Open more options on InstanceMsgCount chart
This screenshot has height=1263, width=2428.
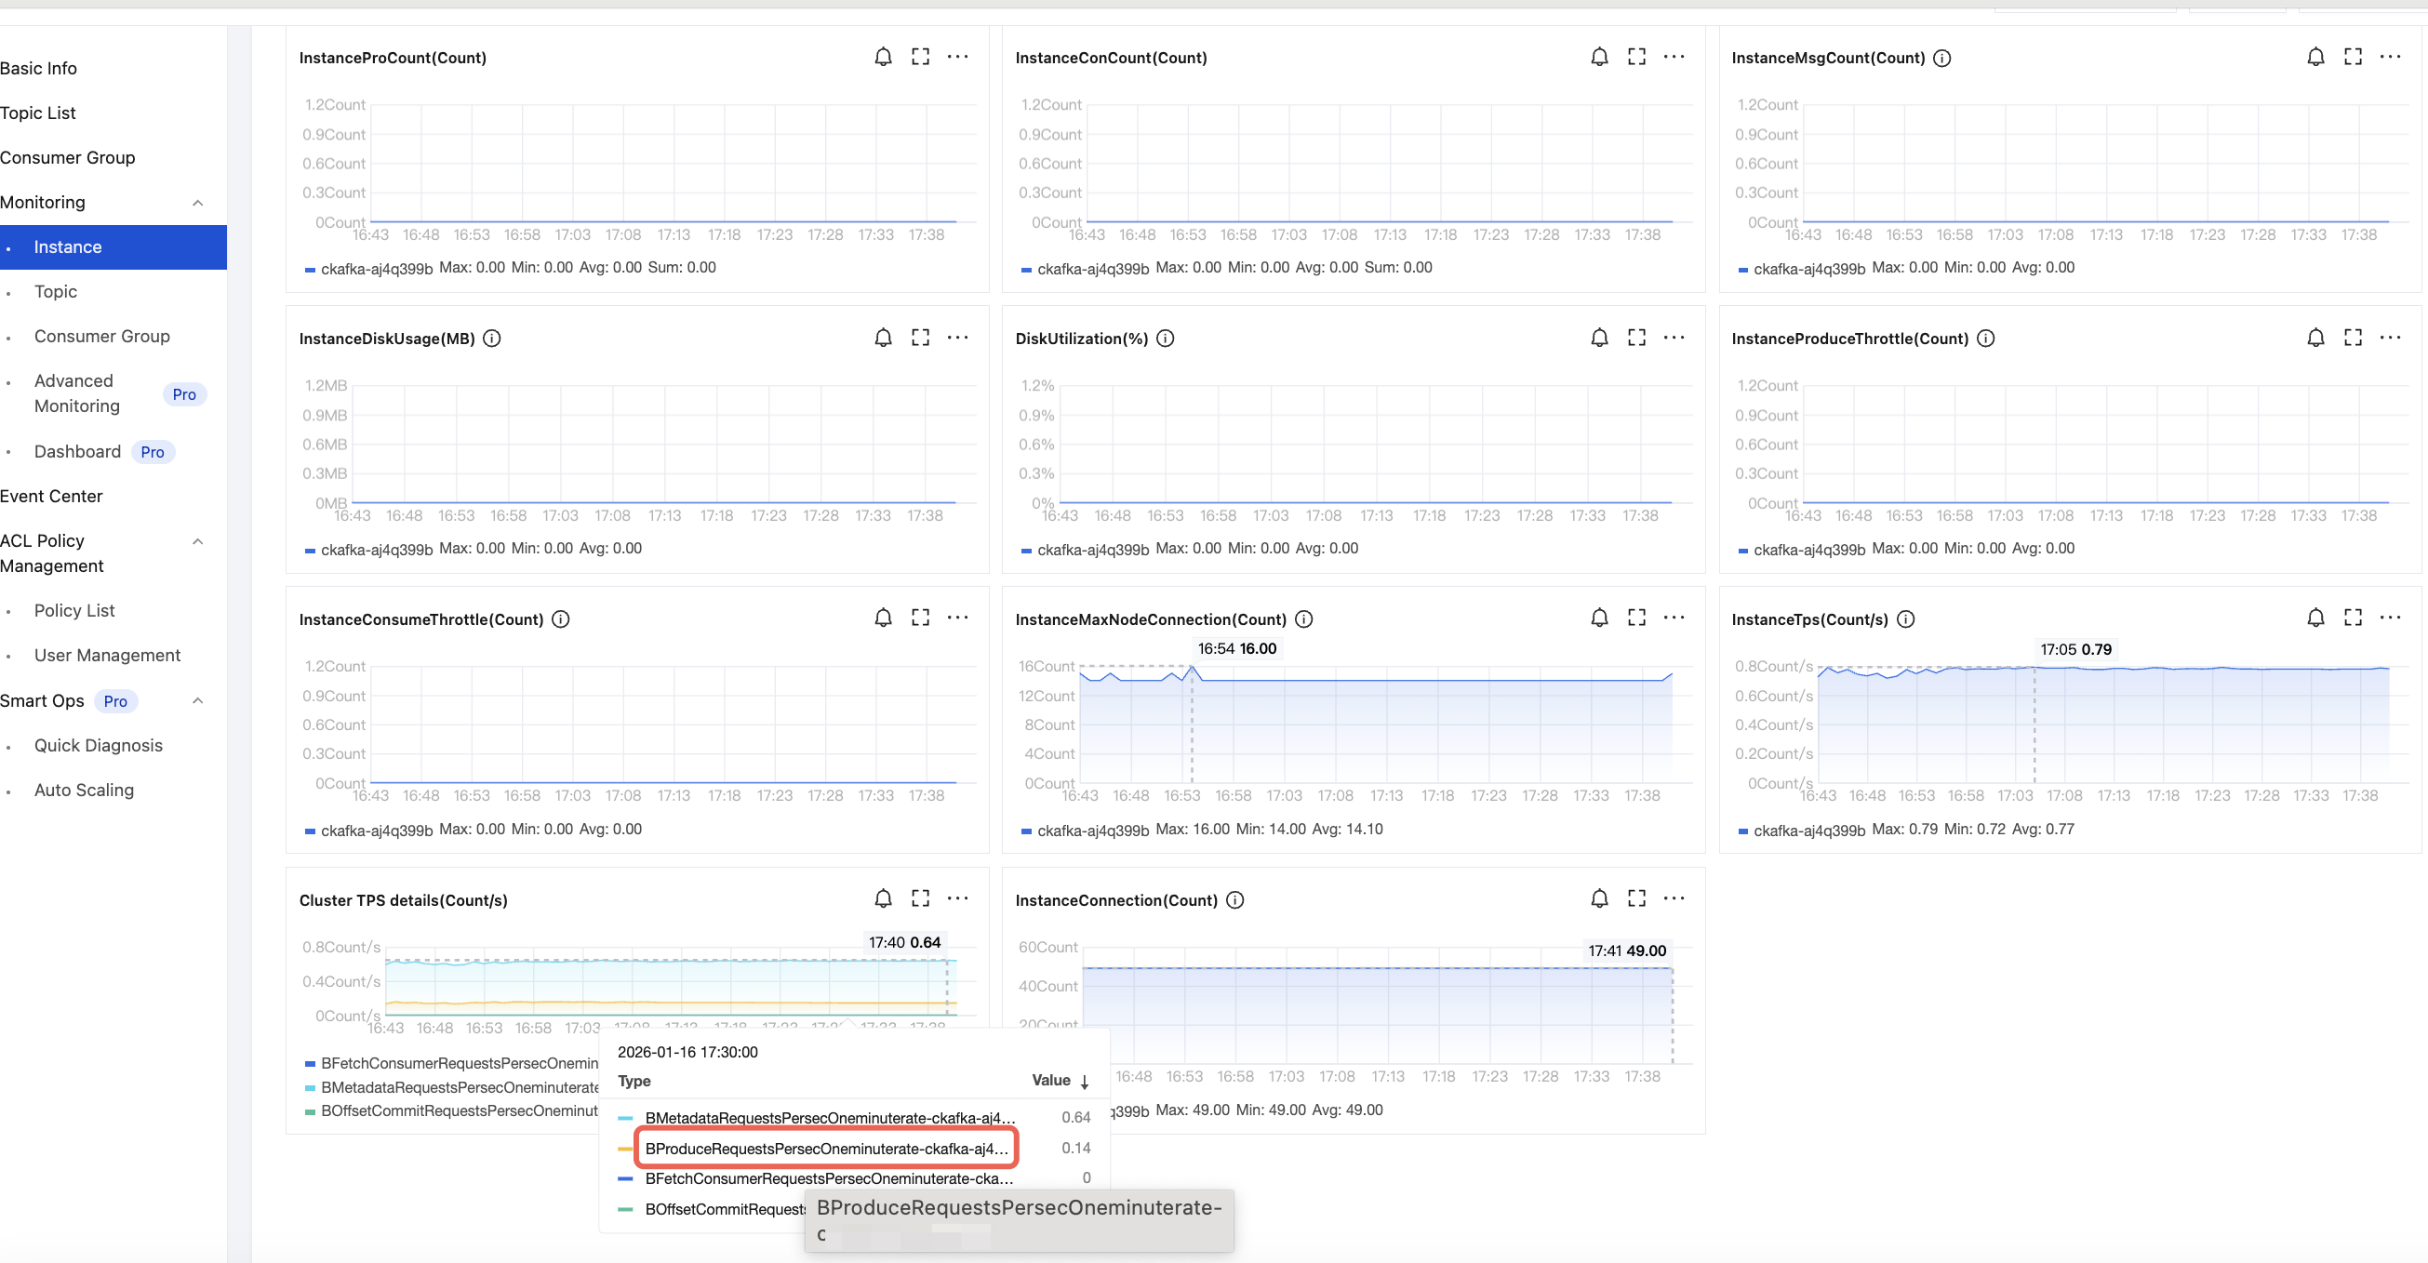point(2390,57)
